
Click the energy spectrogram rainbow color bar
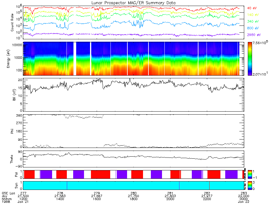pos(250,59)
